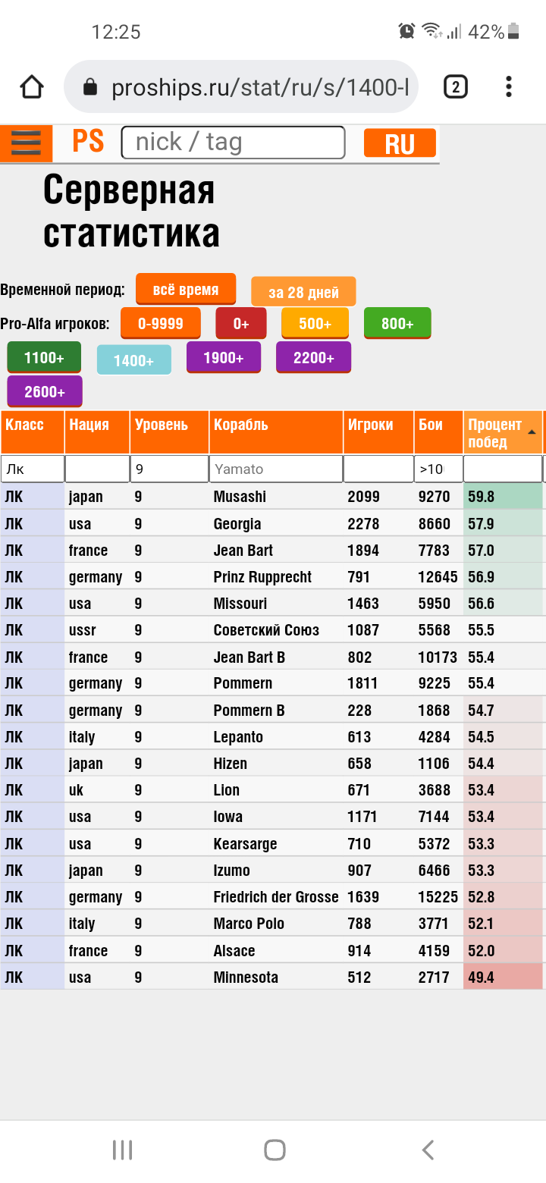Image resolution: width=546 pixels, height=1183 pixels.
Task: Sort by 'Процент побед' column arrow
Action: (532, 431)
